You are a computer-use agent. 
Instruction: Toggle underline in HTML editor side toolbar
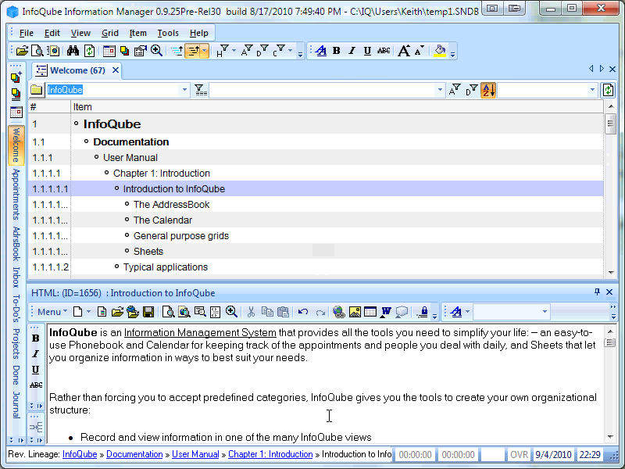35,370
